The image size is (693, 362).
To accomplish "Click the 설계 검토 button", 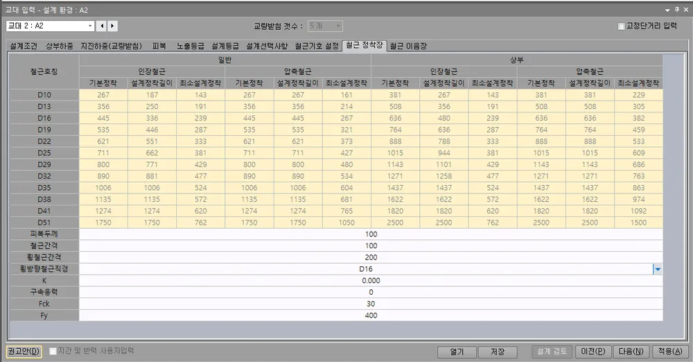I will tap(552, 352).
